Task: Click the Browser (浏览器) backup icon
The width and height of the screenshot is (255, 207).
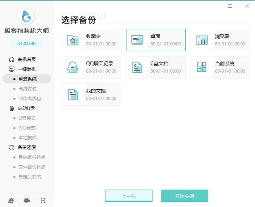Action: 202,40
